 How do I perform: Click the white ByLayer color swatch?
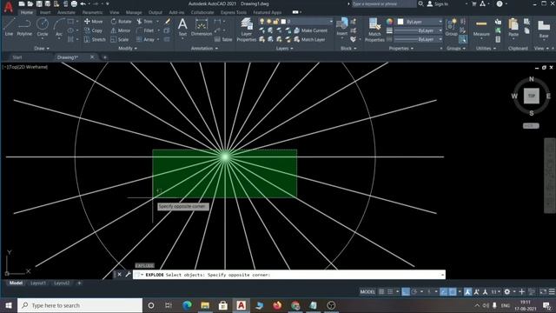(400, 22)
